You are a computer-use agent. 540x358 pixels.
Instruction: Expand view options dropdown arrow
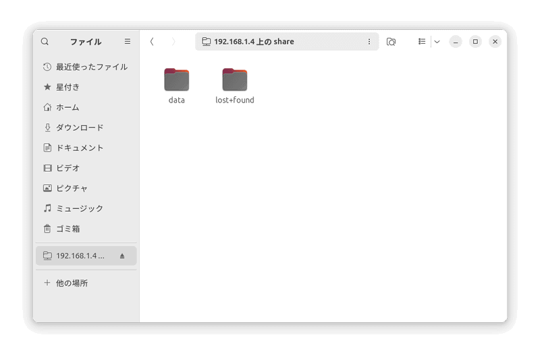coord(437,42)
